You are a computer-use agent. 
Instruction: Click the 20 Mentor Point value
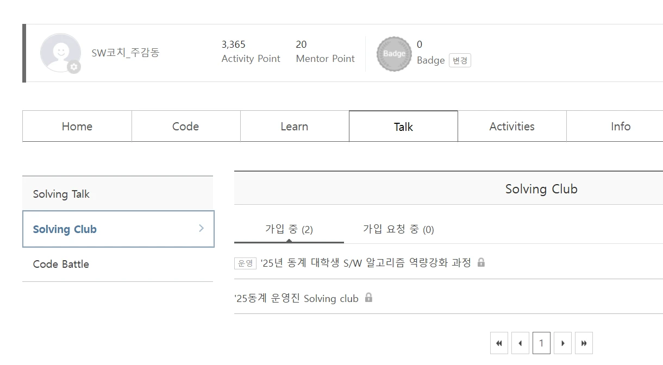[301, 45]
